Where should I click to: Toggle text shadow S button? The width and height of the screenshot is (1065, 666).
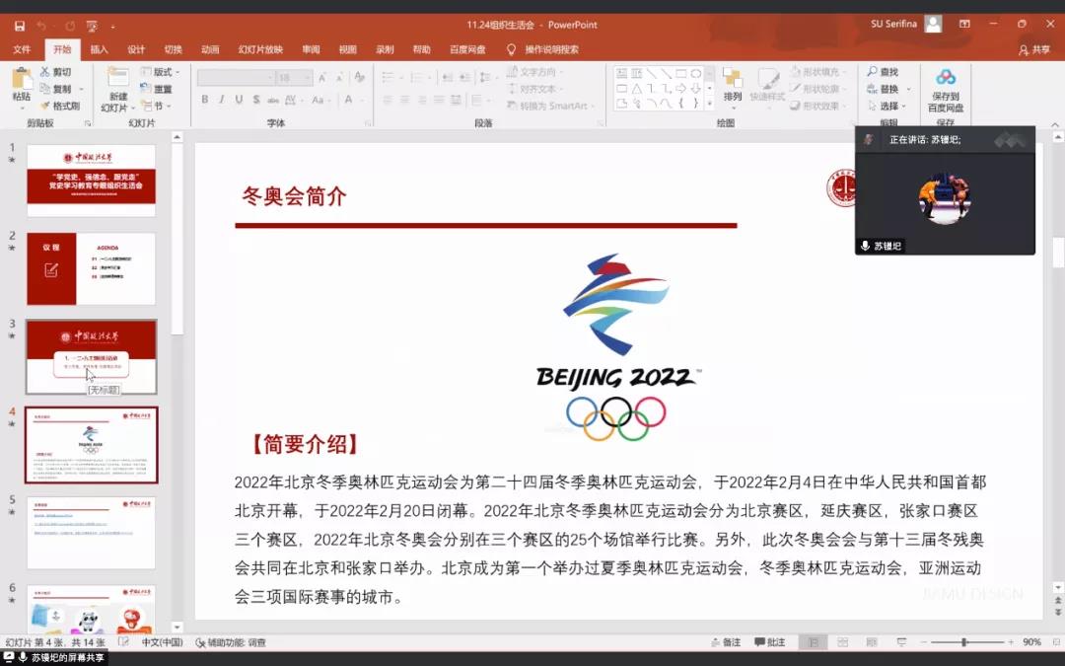(x=256, y=100)
